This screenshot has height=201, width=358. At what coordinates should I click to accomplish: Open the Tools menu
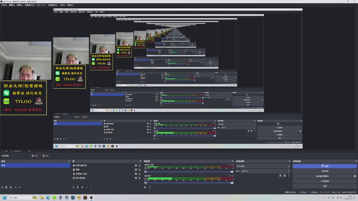click(x=62, y=5)
